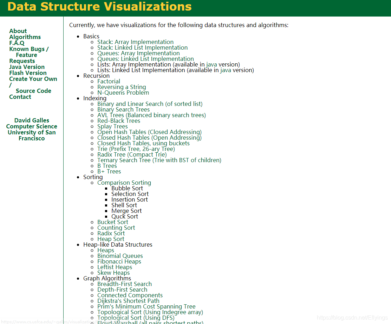The width and height of the screenshot is (391, 324).
Task: Open Binary Search Trees visualization
Action: 123,109
